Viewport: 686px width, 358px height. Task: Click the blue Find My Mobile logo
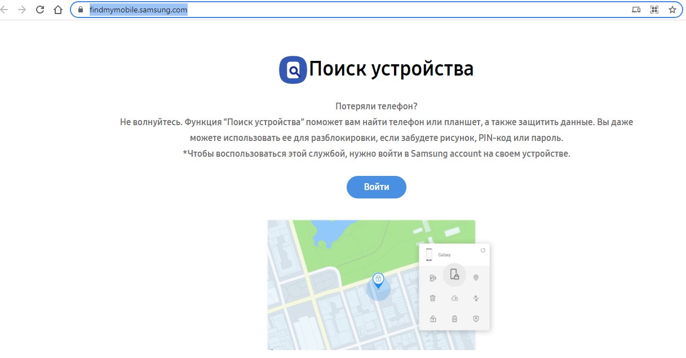293,70
